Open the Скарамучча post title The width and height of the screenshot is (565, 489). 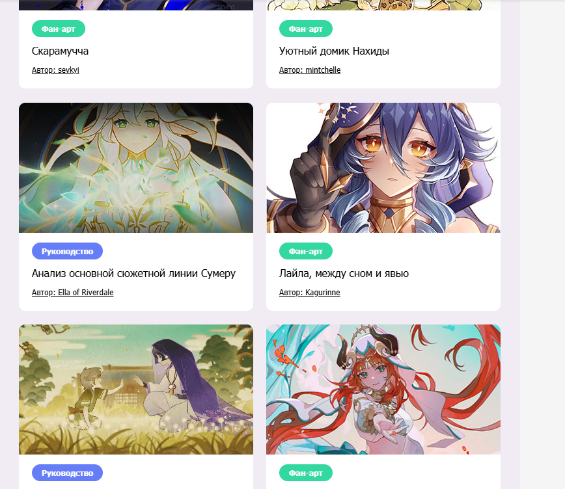(60, 51)
